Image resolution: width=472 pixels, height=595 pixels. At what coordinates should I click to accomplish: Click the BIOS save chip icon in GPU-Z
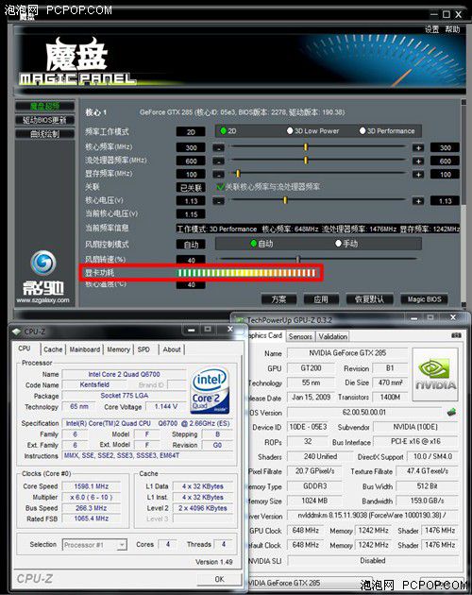pyautogui.click(x=451, y=412)
